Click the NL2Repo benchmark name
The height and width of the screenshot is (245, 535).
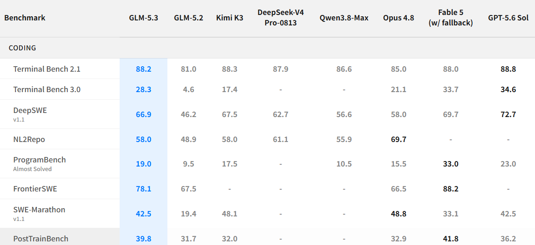pos(29,139)
